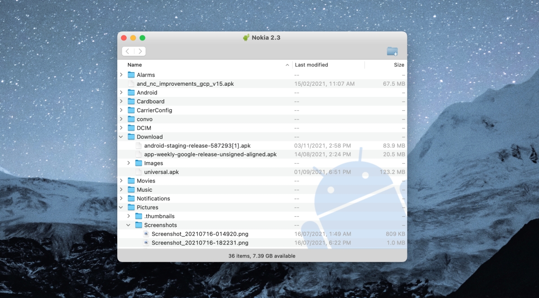Collapse the Download folder chevron
This screenshot has height=298, width=539.
click(120, 136)
